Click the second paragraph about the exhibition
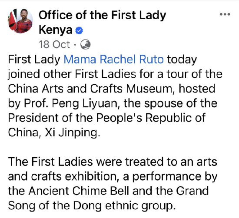The height and width of the screenshot is (218, 239). 113,184
